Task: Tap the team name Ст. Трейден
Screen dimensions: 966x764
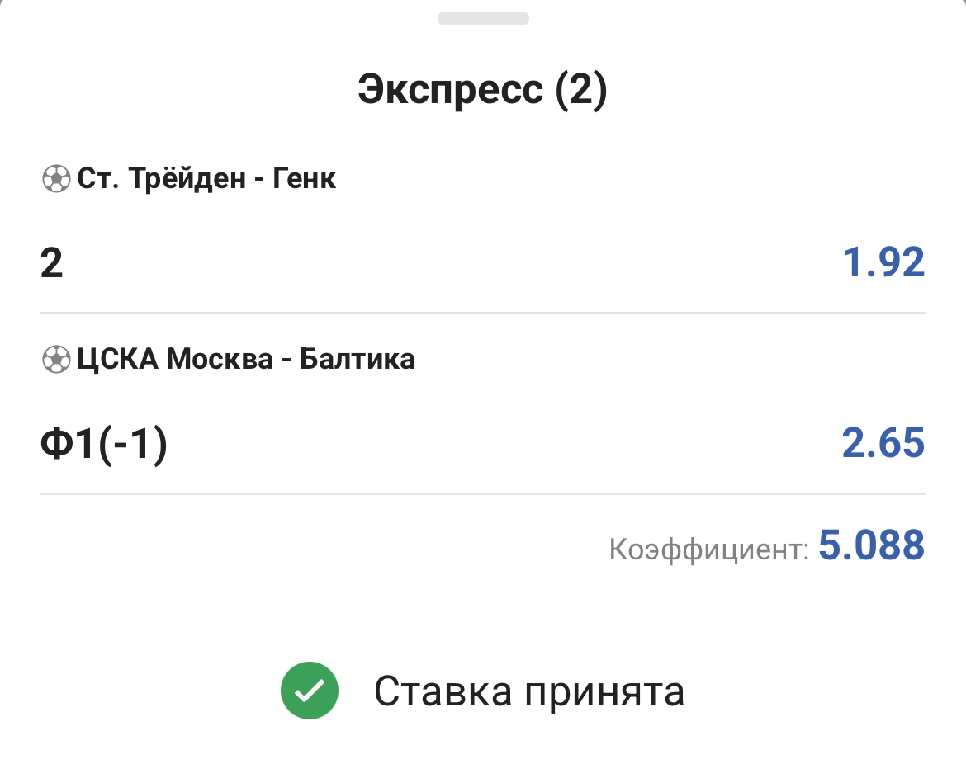Action: tap(161, 179)
